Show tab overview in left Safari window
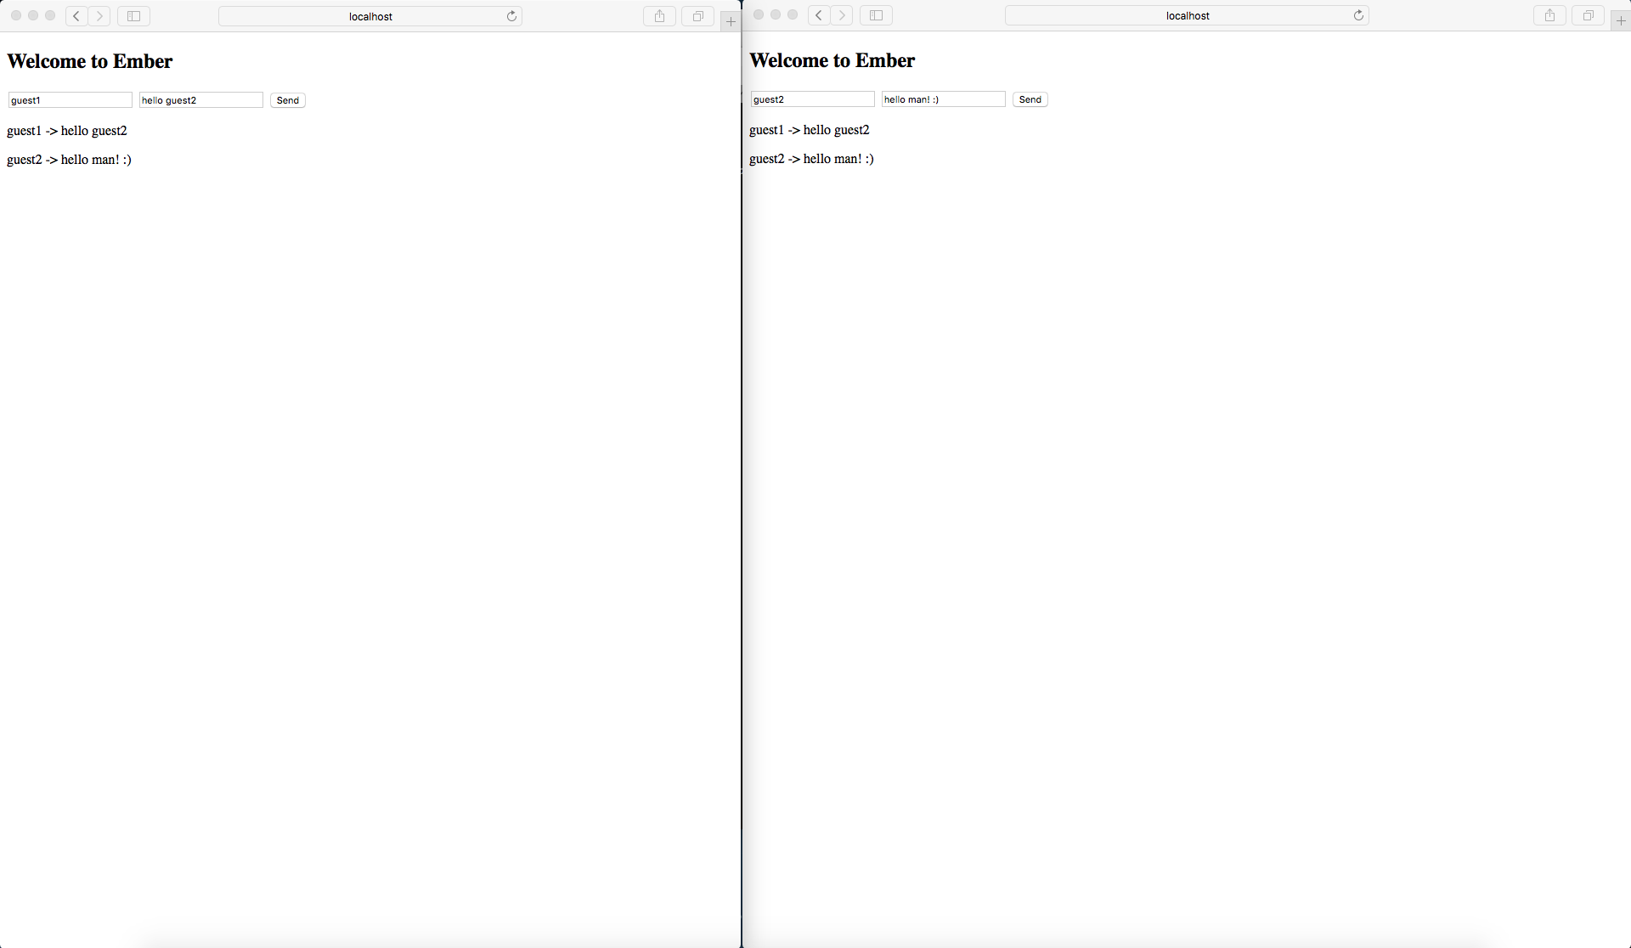The width and height of the screenshot is (1631, 948). pos(697,16)
